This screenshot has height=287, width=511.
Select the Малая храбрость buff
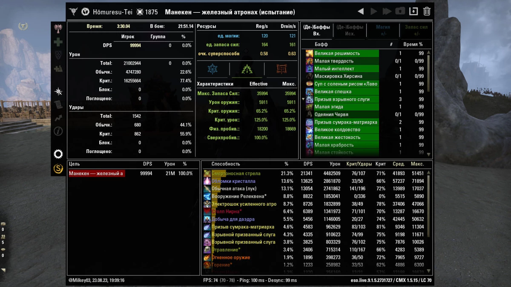(365, 145)
